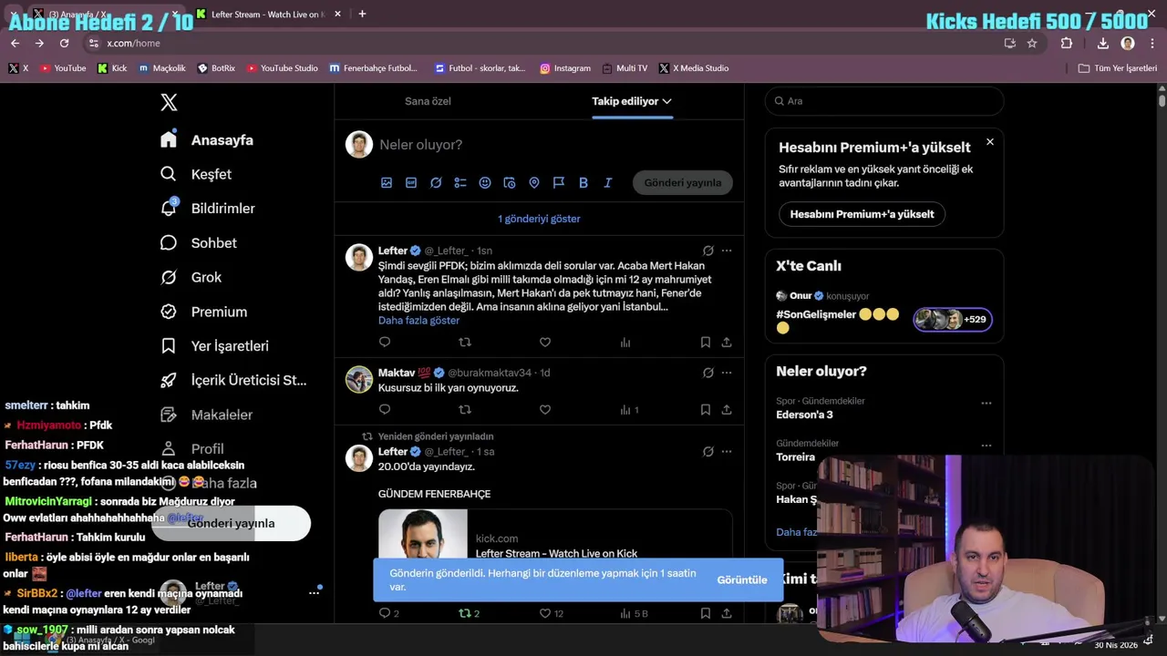View analytics of Lefter PFDK post
1167x656 pixels.
(625, 343)
